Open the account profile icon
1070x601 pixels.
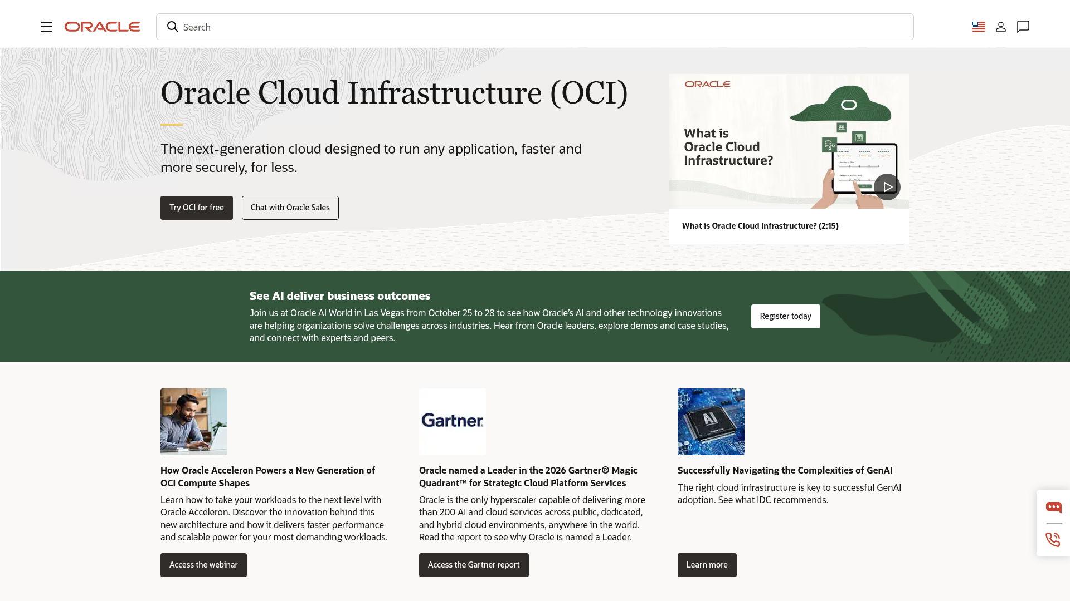click(1001, 27)
